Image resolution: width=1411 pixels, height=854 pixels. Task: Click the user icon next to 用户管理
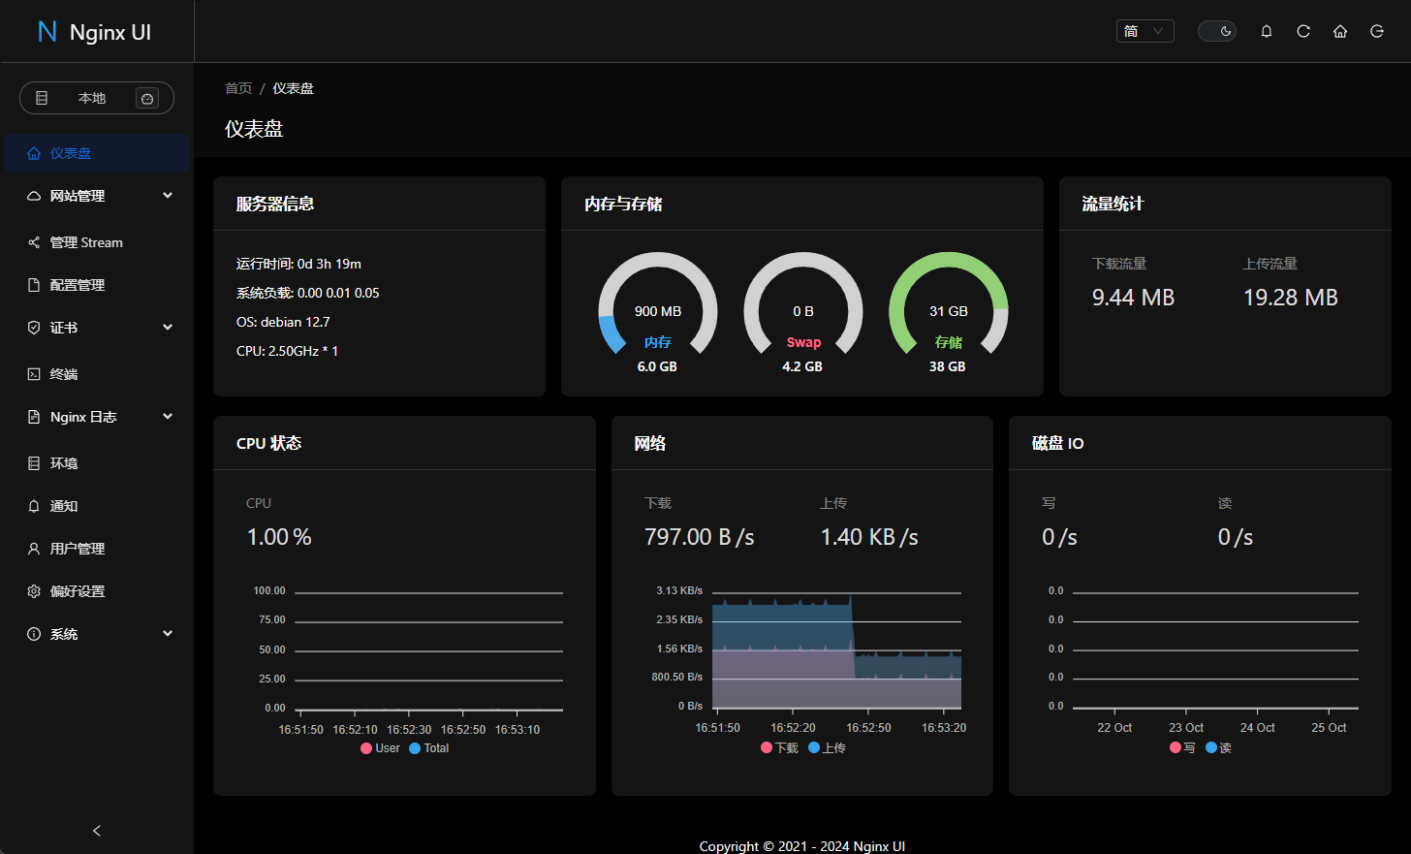coord(34,549)
